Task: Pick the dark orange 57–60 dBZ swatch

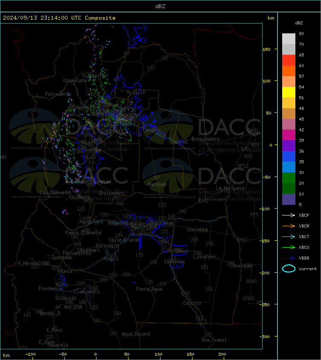Action: (289, 71)
